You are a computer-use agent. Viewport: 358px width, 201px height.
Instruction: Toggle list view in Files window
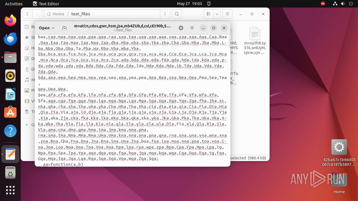208,14
